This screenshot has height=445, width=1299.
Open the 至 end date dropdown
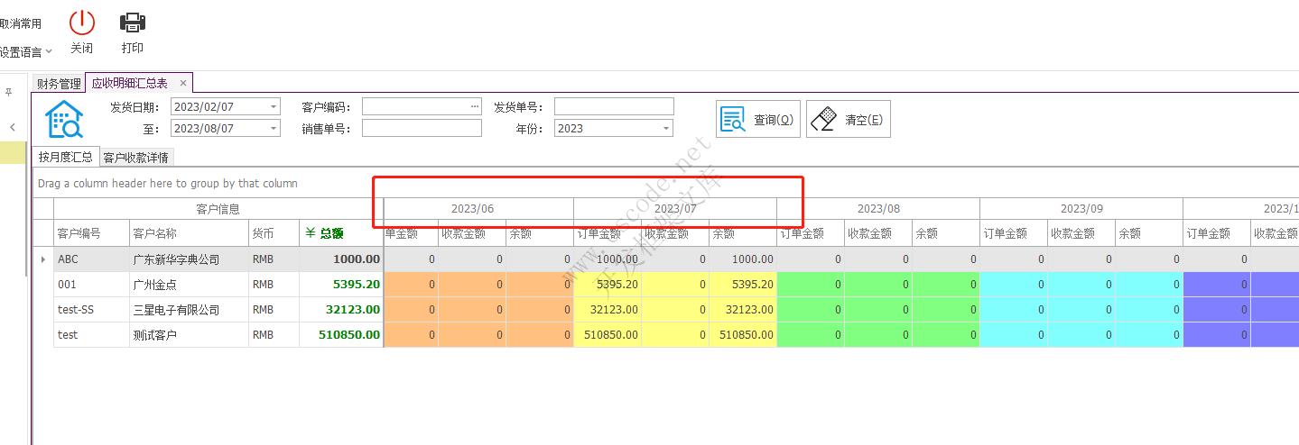point(274,129)
